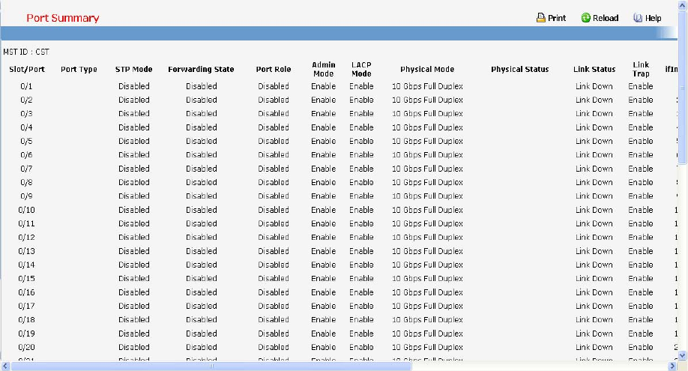Click the Help text link

point(654,18)
